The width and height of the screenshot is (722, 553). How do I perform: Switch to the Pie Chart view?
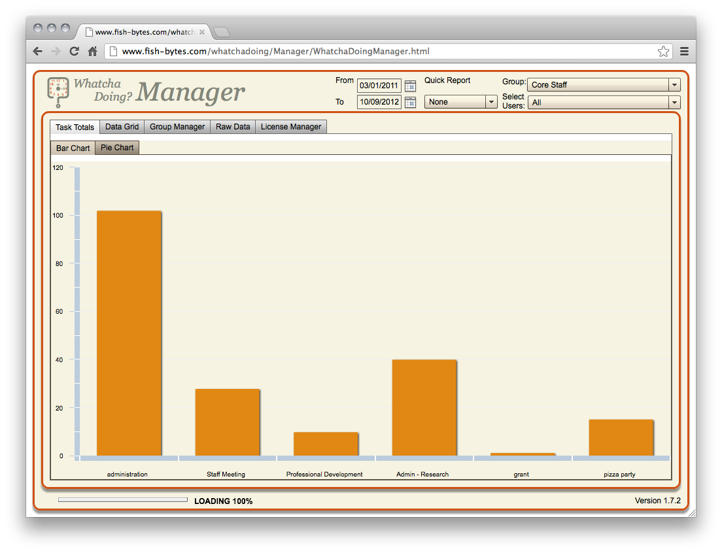[x=117, y=148]
